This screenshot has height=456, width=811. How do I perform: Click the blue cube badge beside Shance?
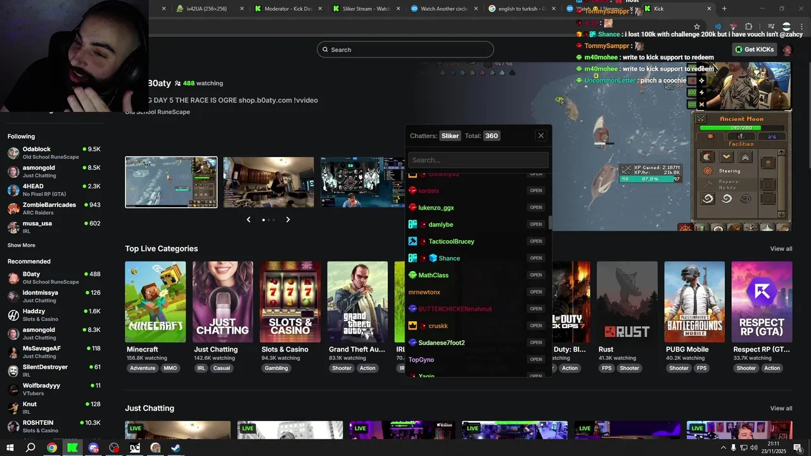[433, 258]
